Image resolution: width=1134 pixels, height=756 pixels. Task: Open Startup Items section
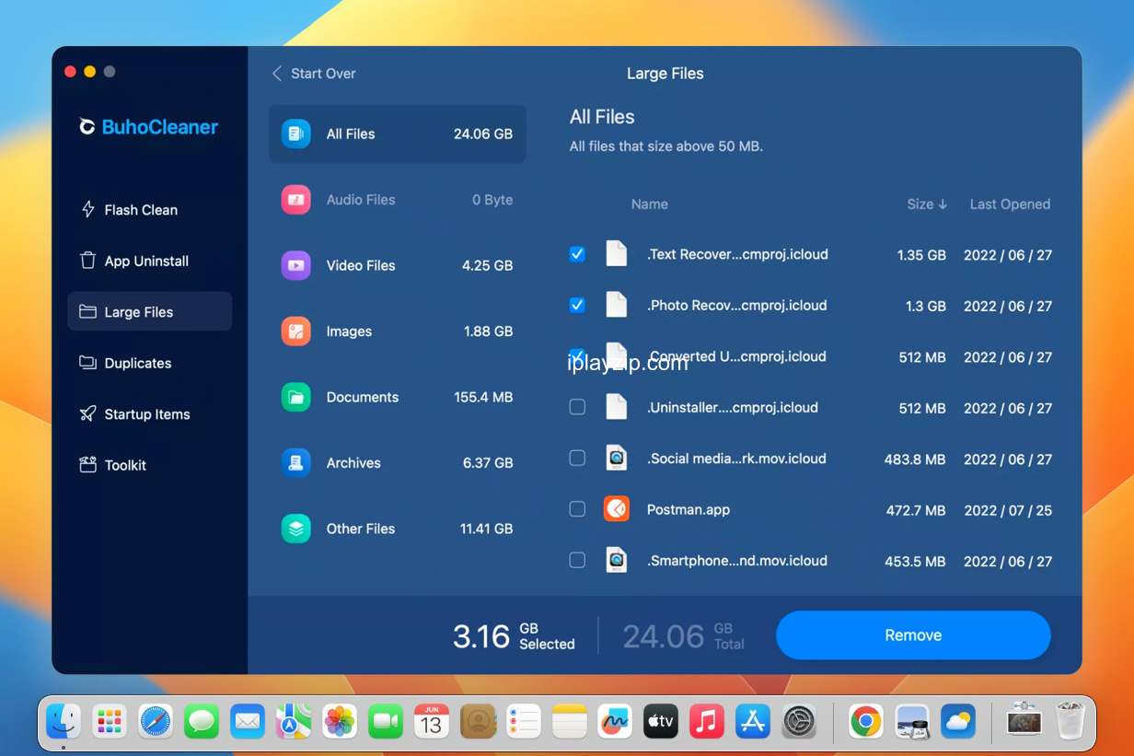(x=149, y=413)
